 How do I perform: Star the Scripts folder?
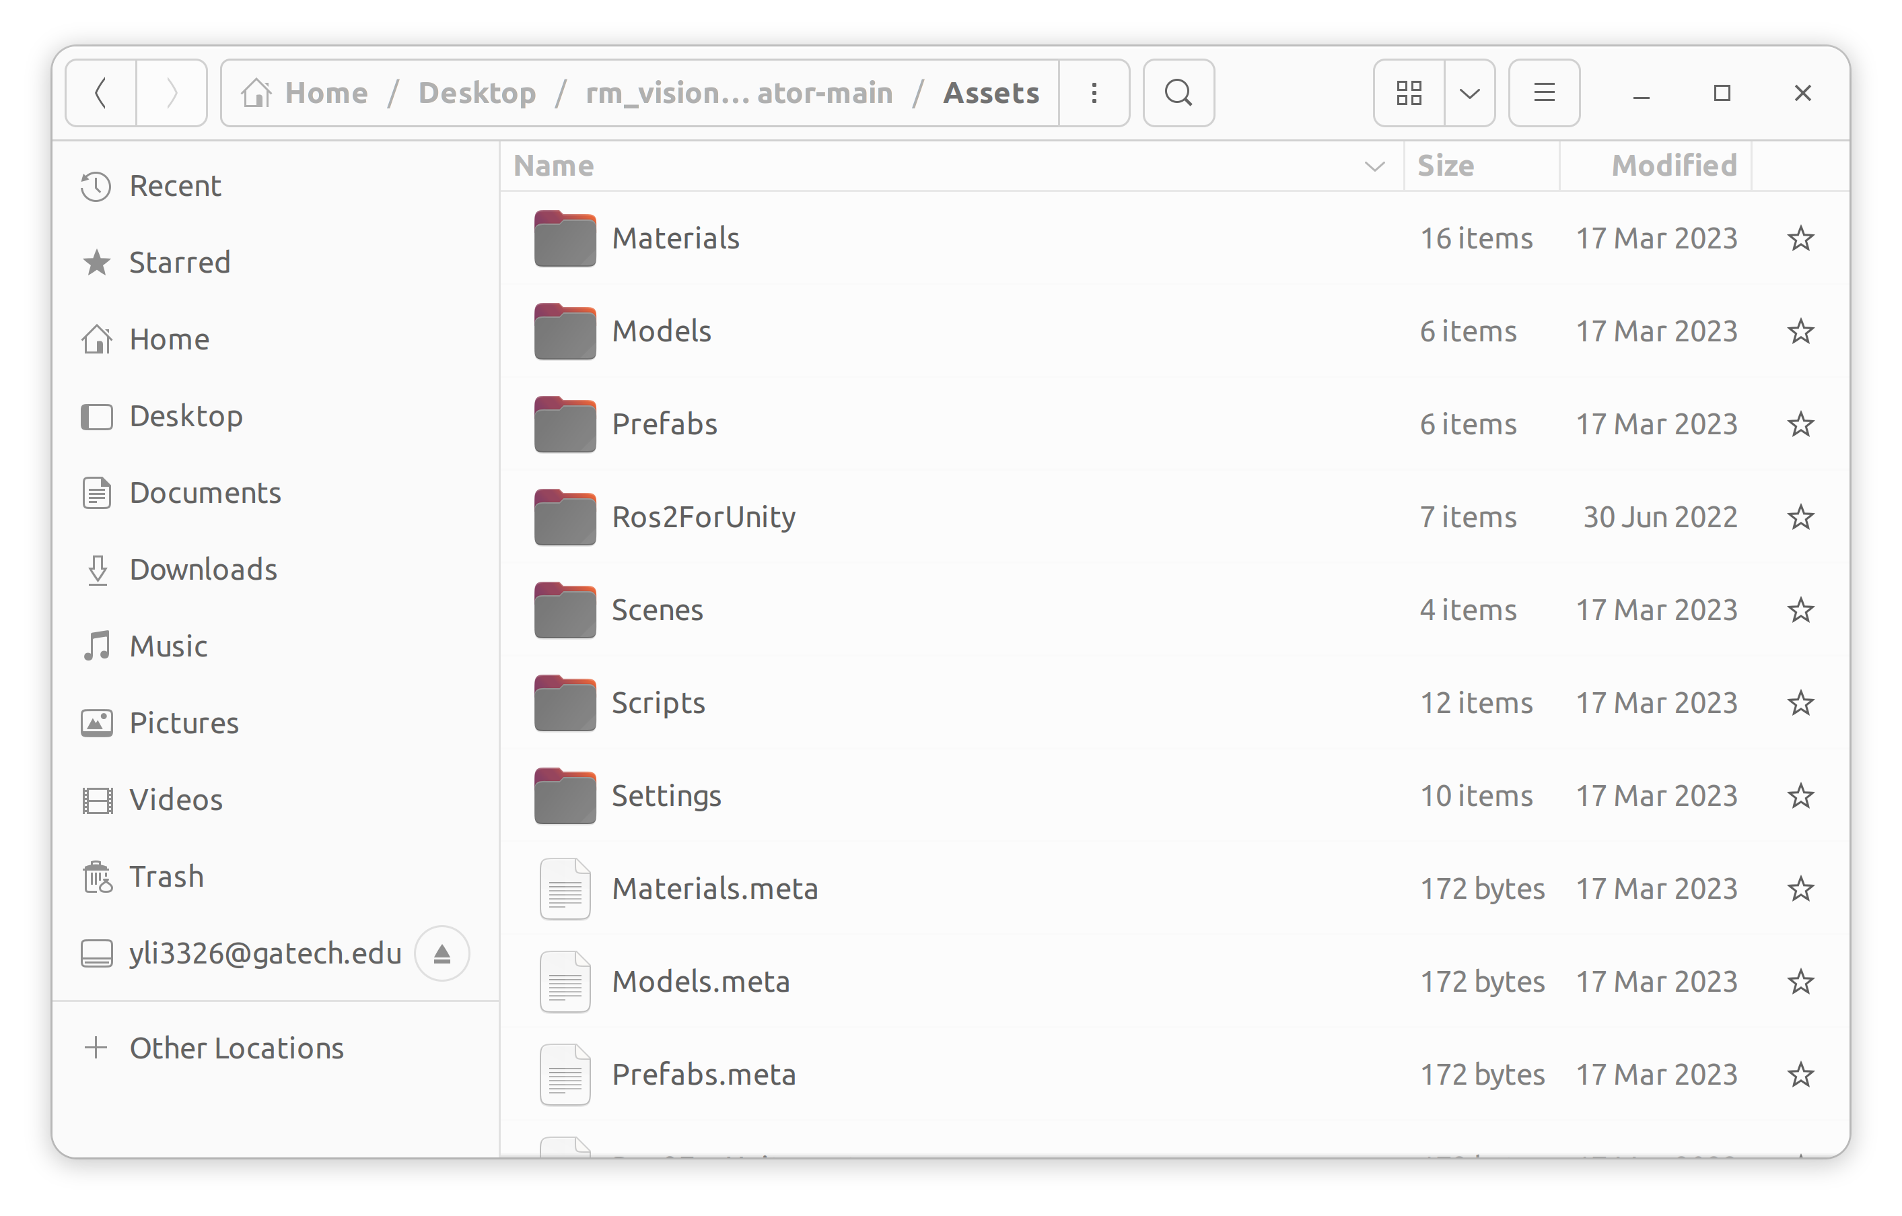[x=1801, y=702]
